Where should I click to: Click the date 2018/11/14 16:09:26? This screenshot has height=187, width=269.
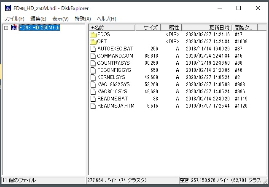(208, 49)
